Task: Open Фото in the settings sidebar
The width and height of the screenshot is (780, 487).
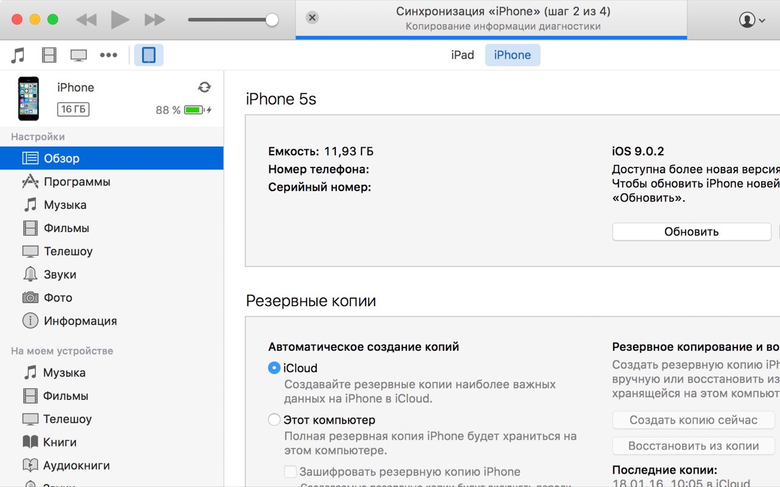Action: [112, 297]
